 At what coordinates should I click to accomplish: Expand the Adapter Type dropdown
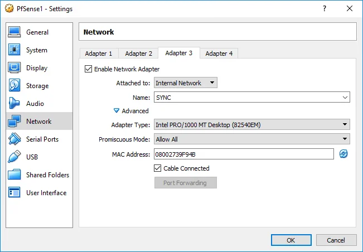pos(251,124)
